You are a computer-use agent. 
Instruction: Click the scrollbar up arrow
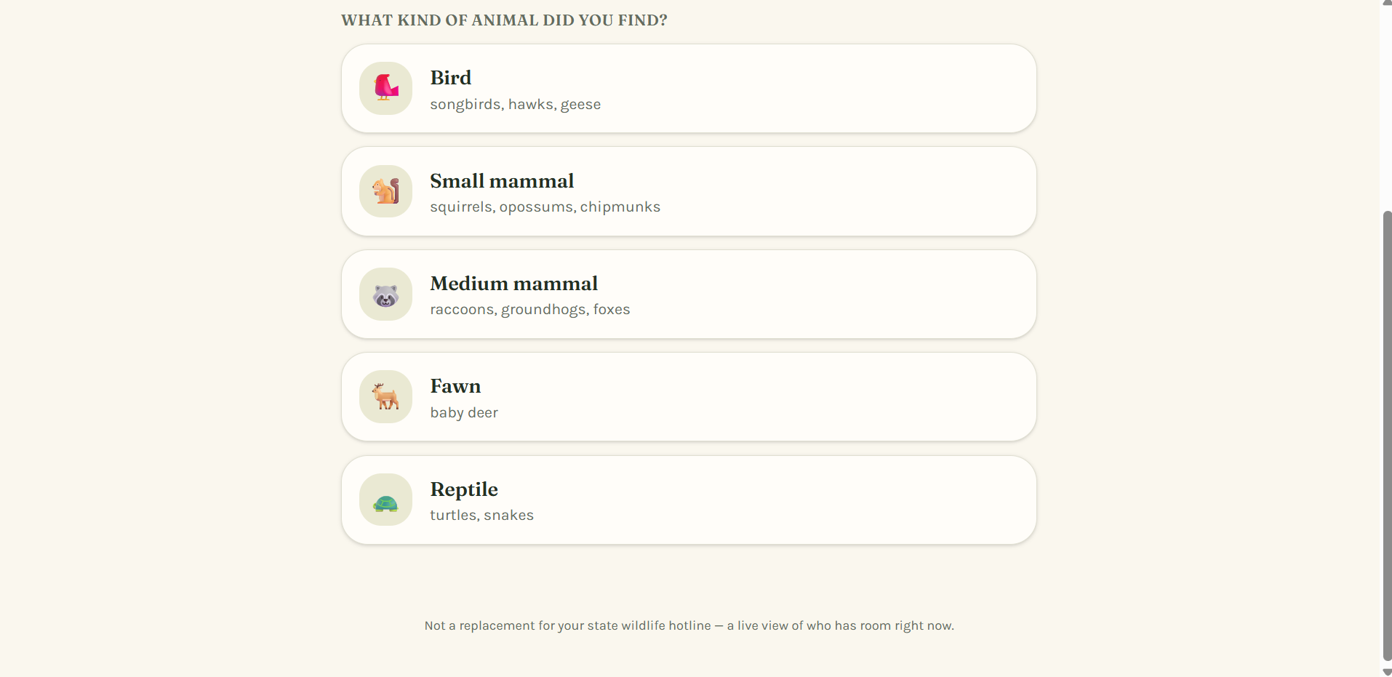1386,2
